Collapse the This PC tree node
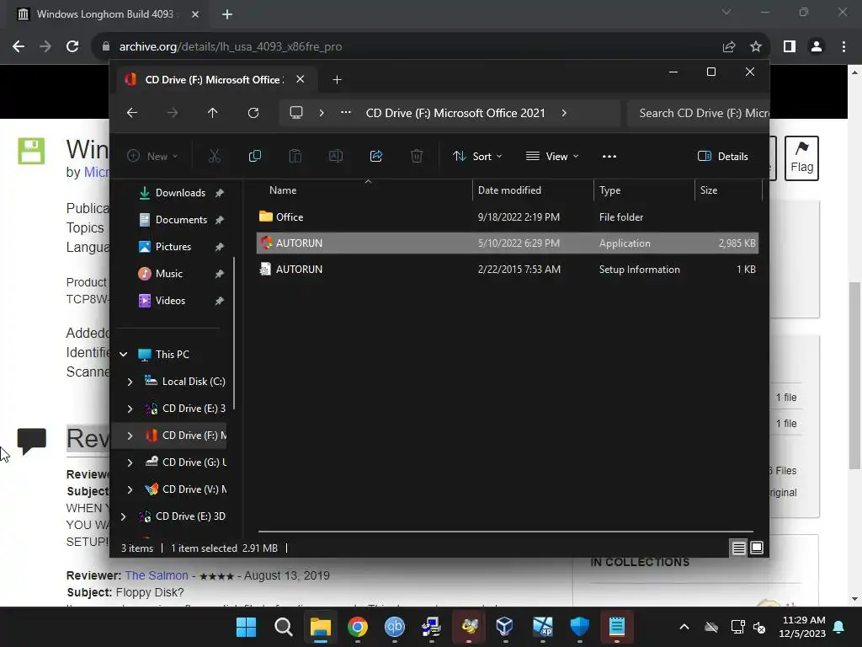862x647 pixels. click(124, 355)
